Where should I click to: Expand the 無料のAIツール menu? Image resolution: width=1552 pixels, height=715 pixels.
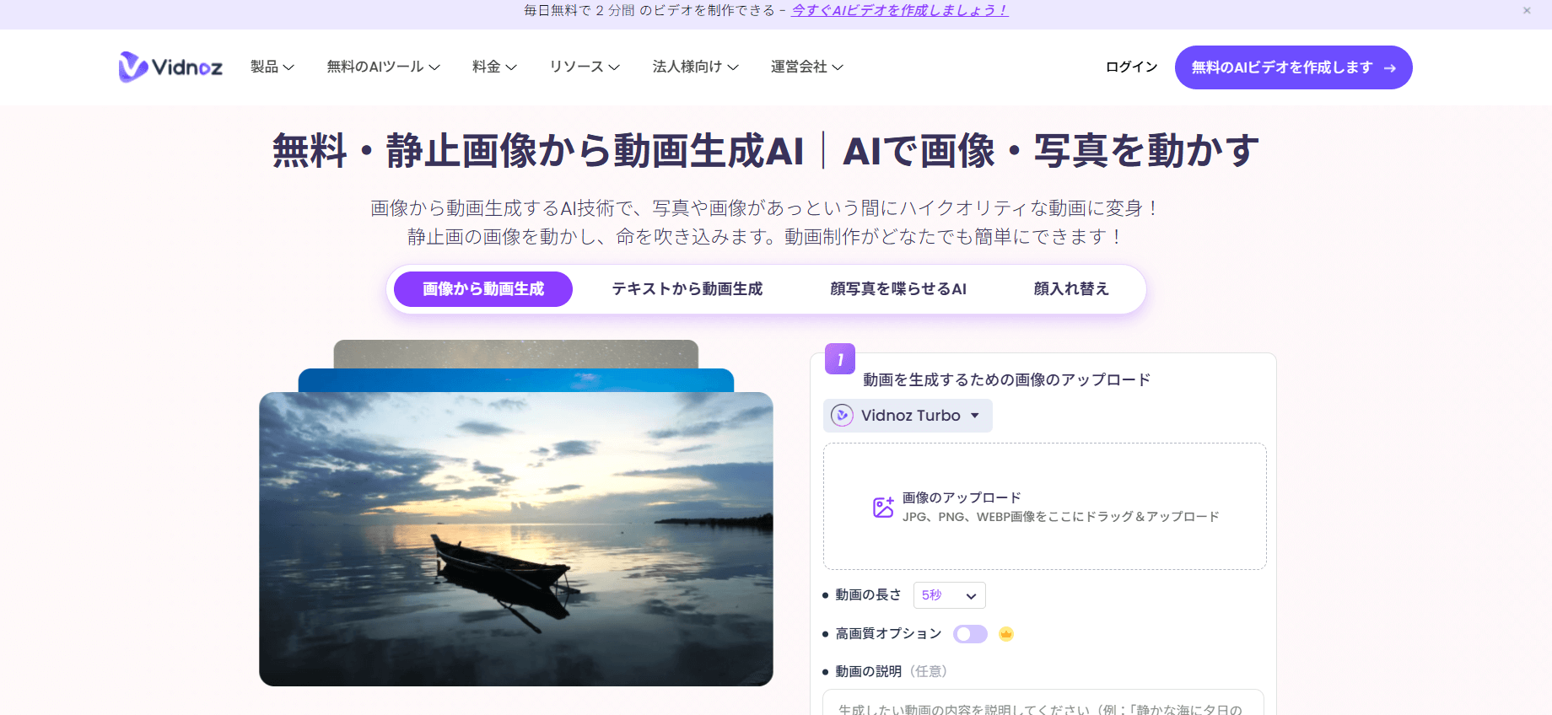[x=383, y=67]
